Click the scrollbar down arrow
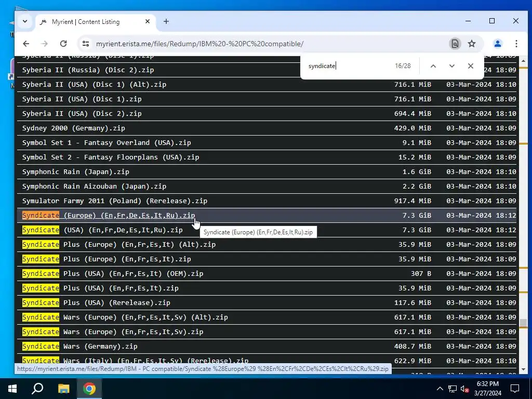 (x=523, y=369)
